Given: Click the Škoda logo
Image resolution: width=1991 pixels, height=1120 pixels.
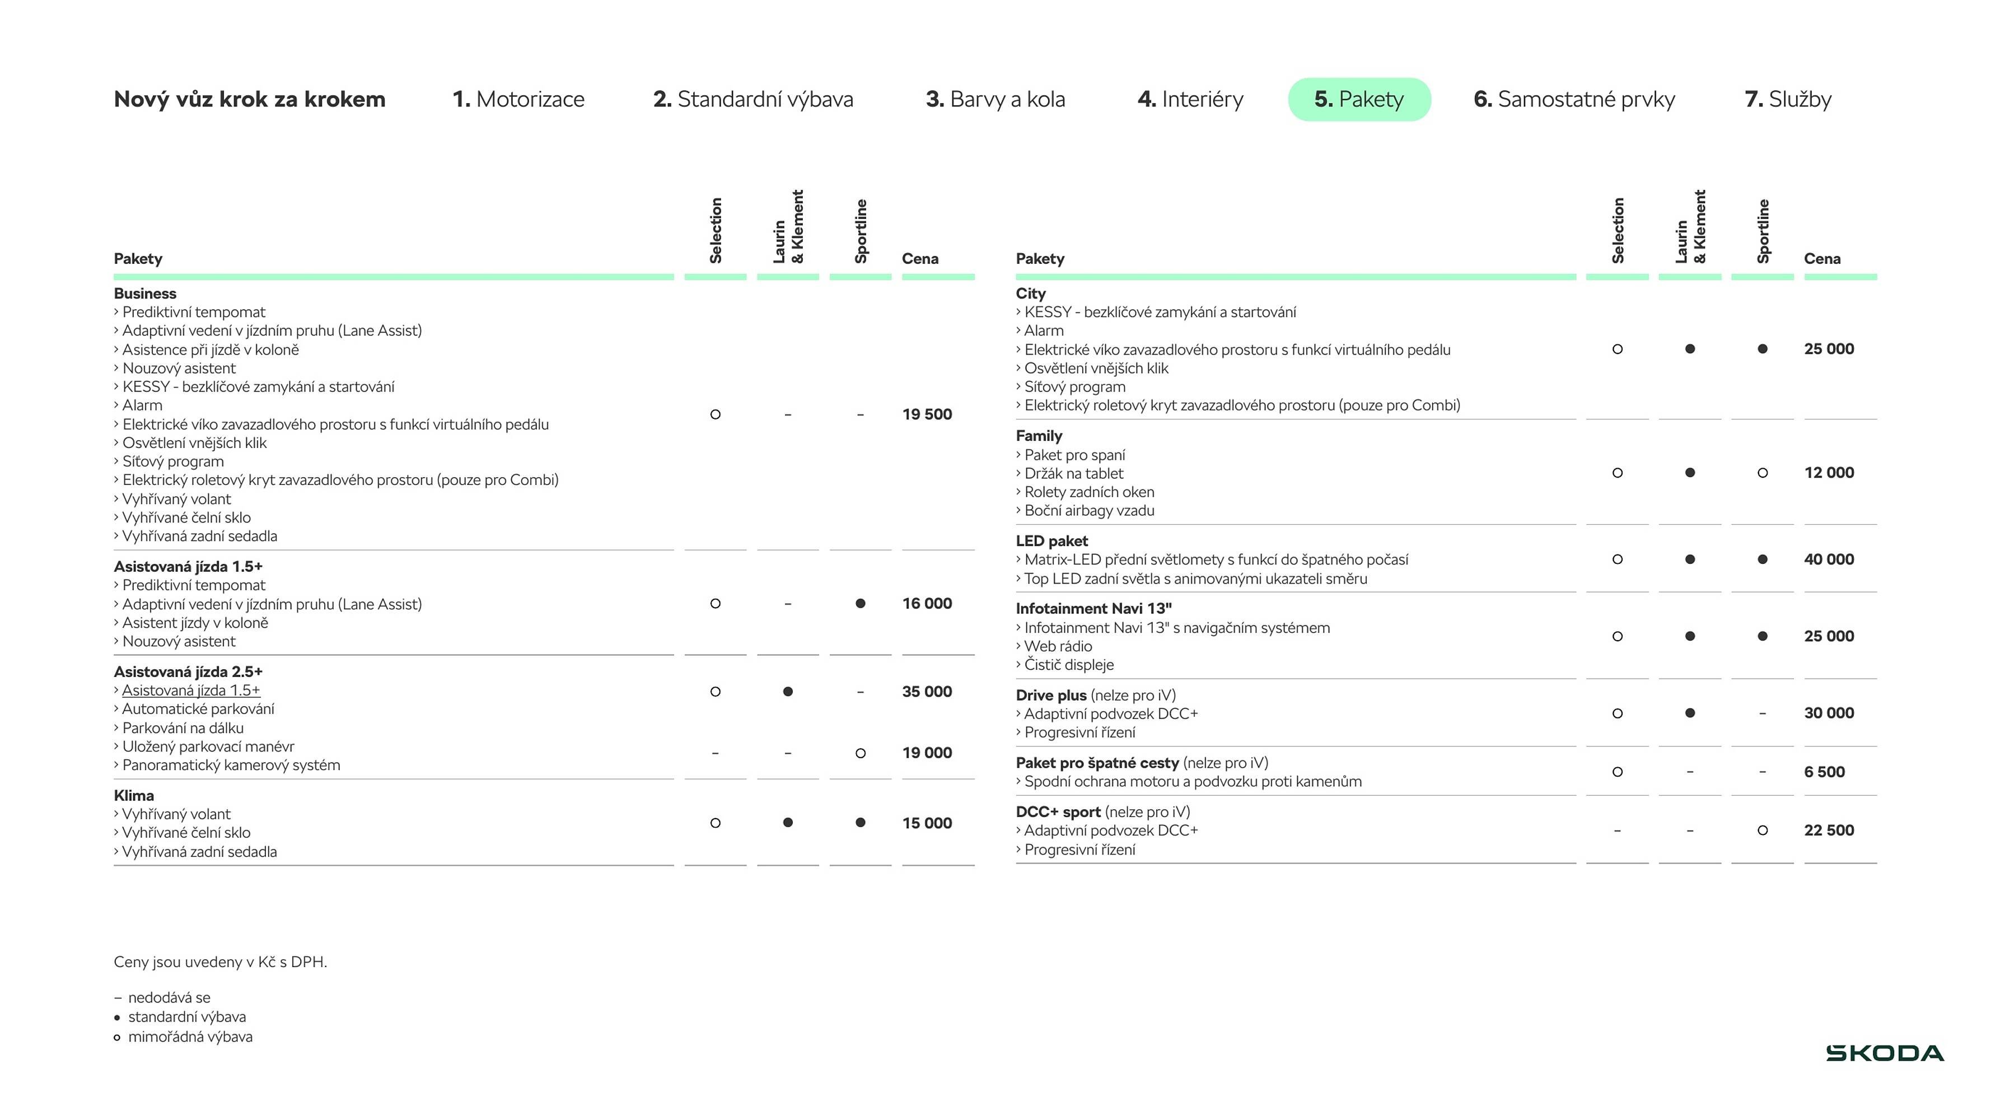Looking at the screenshot, I should click(x=1885, y=1053).
